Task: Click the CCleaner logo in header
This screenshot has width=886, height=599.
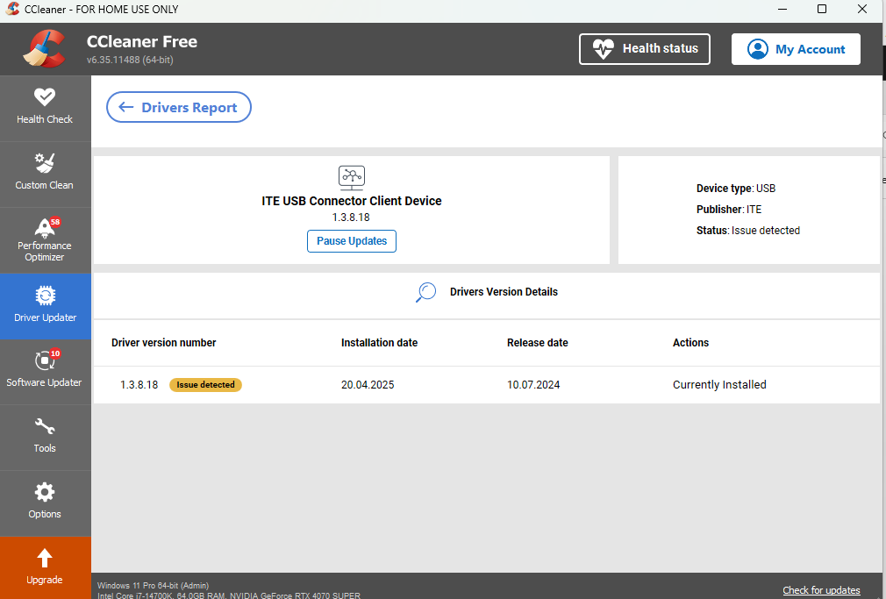Action: 44,48
